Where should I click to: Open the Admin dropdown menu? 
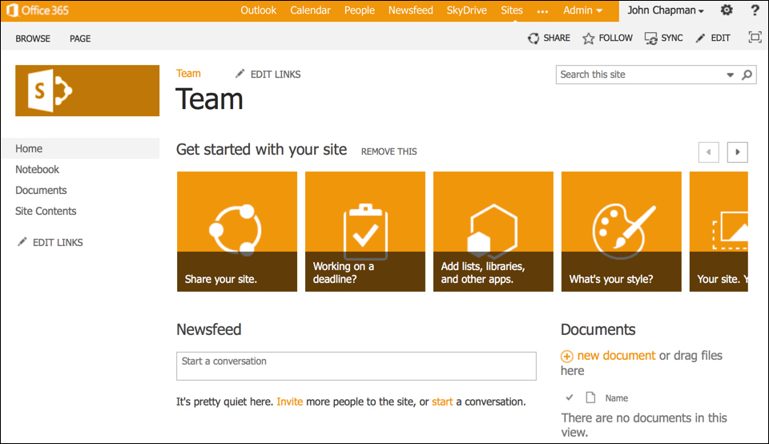582,10
